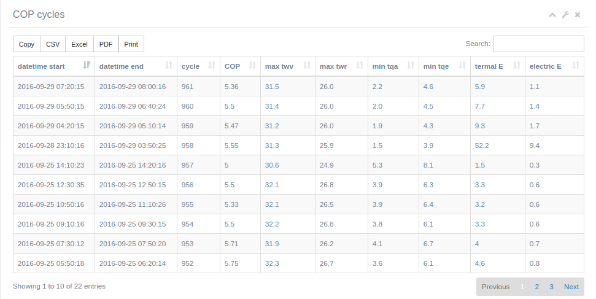This screenshot has height=299, width=596.
Task: Export table as PDF
Action: (x=106, y=44)
